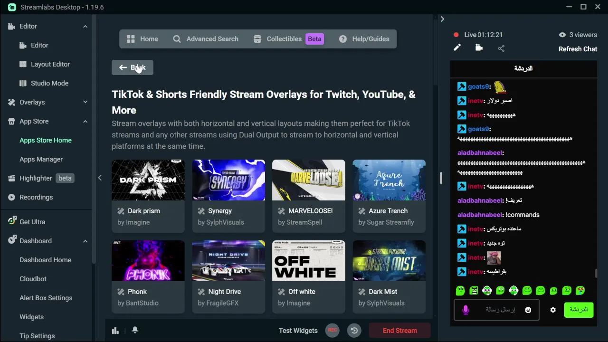The image size is (608, 342).
Task: Open Dashboard Home
Action: pyautogui.click(x=45, y=260)
